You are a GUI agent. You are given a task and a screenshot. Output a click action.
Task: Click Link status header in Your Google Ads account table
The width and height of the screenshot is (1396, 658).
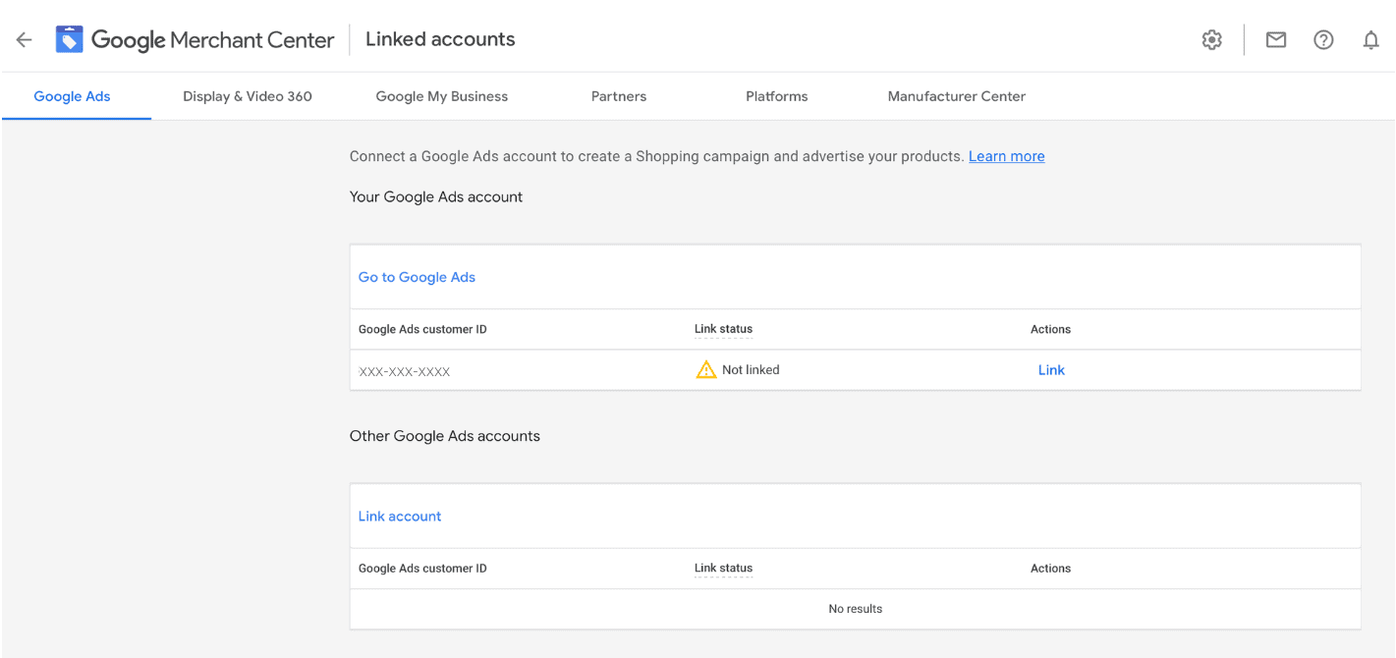(723, 329)
